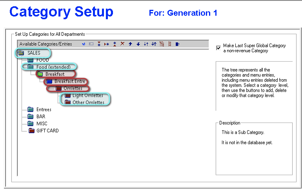This screenshot has width=302, height=189.
Task: Click the red X delete icon
Action: [122, 44]
